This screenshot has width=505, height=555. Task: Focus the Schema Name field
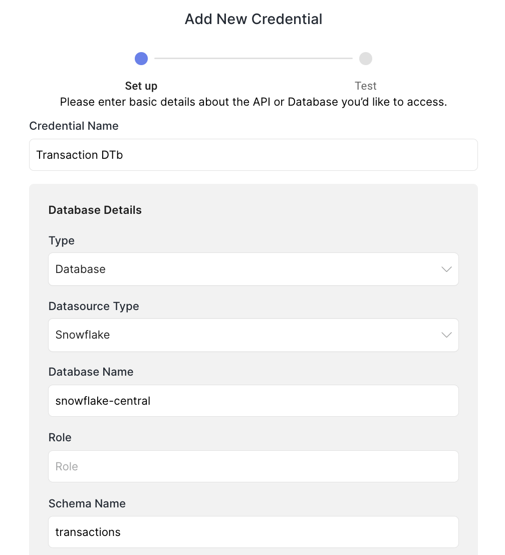(x=253, y=532)
